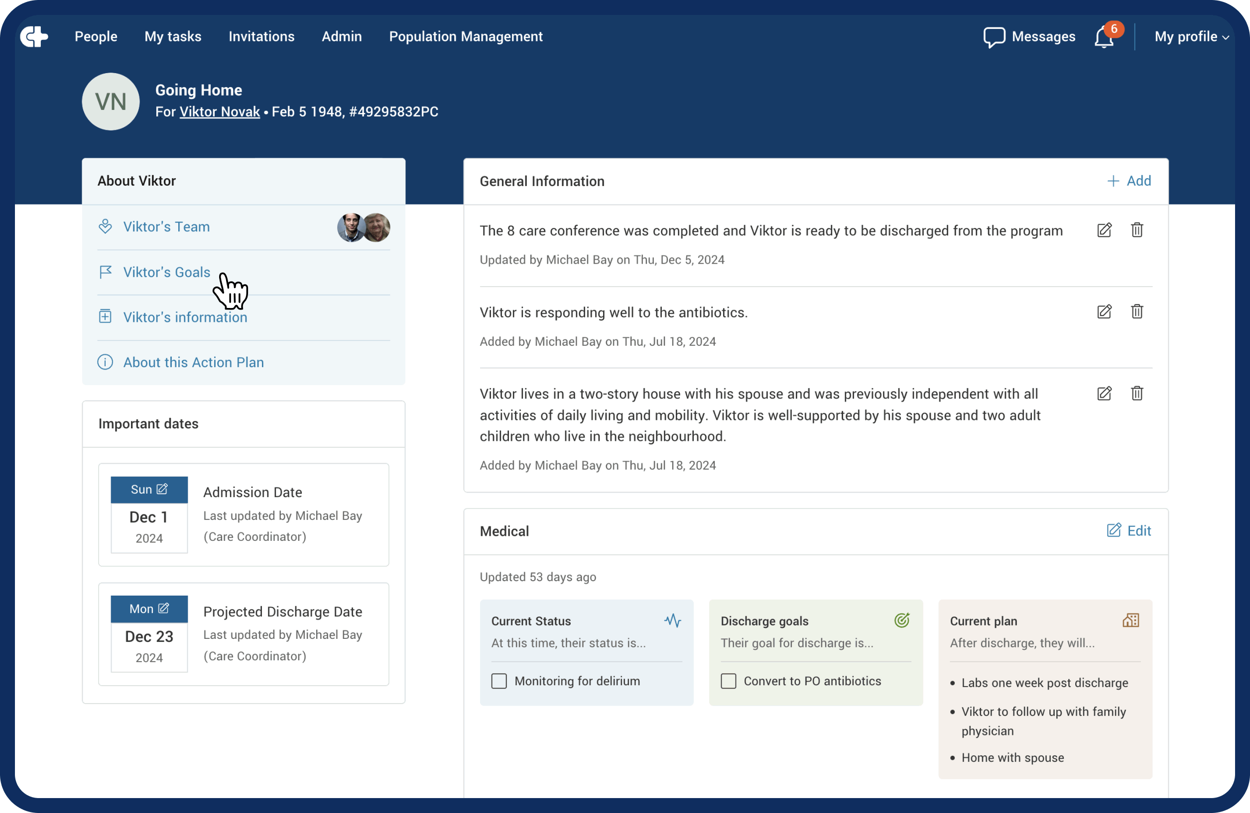1250x813 pixels.
Task: Edit the Admission Date entry
Action: [162, 489]
